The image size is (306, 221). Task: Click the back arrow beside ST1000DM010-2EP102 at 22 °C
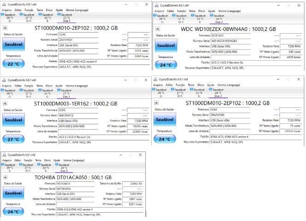[5, 28]
